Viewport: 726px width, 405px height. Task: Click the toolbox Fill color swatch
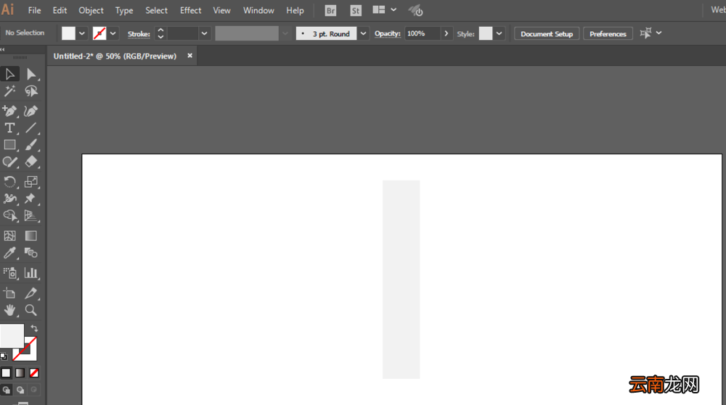(12, 335)
